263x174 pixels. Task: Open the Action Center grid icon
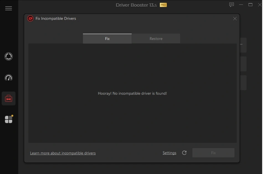pos(9,119)
